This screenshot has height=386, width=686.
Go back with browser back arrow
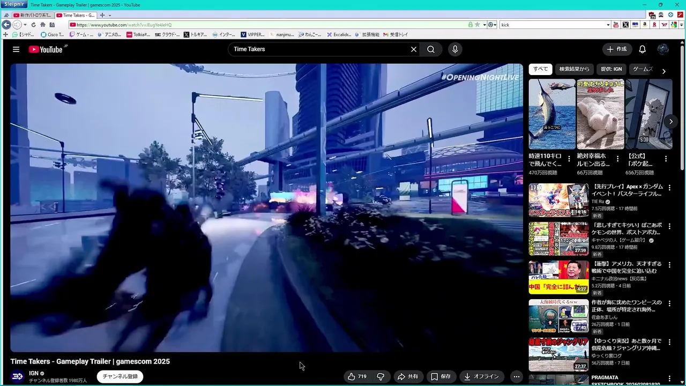click(6, 25)
